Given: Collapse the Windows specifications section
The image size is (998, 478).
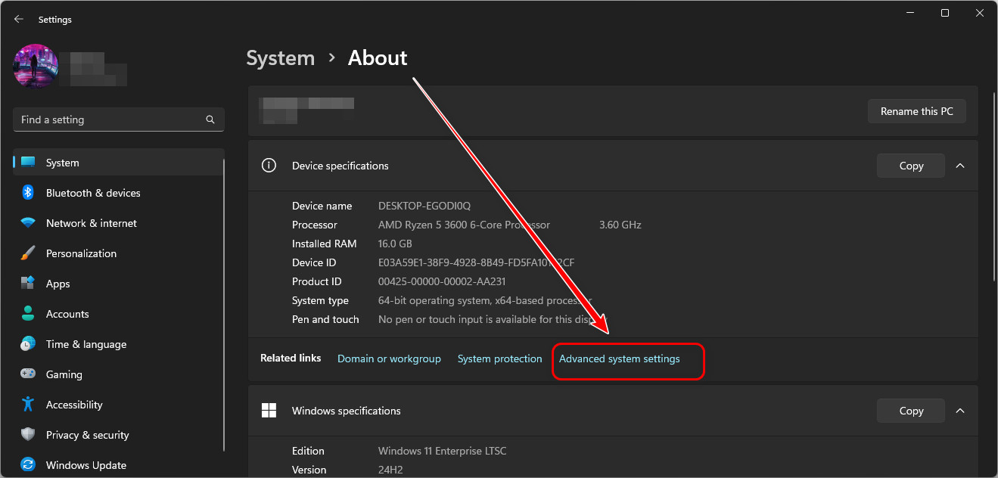Looking at the screenshot, I should pos(960,411).
